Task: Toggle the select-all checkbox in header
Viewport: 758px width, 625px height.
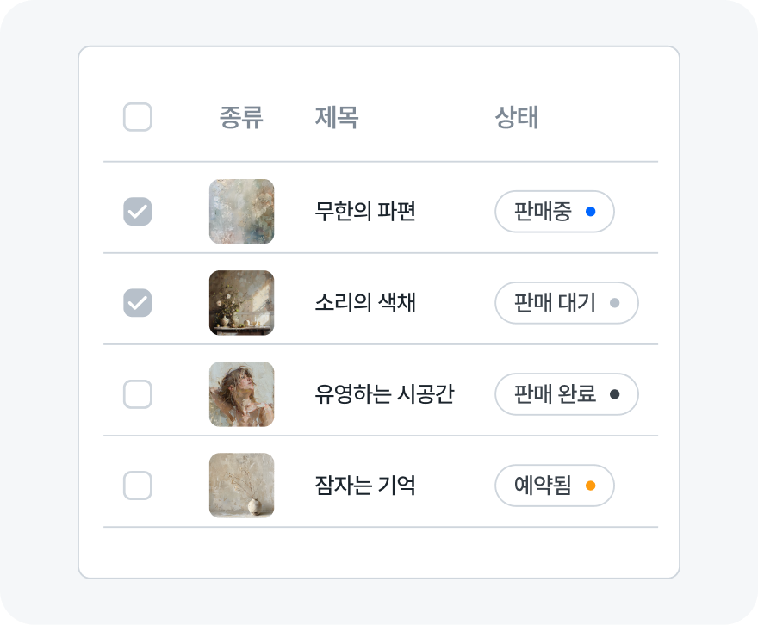Action: [138, 117]
